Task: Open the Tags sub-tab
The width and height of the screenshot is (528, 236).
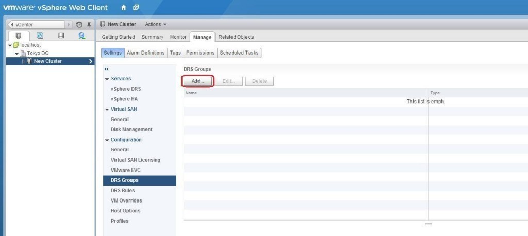Action: [175, 53]
